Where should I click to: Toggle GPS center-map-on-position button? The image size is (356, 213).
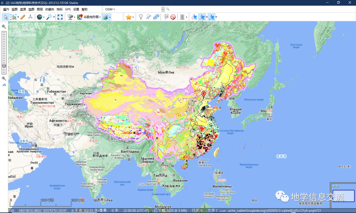[x=211, y=17]
